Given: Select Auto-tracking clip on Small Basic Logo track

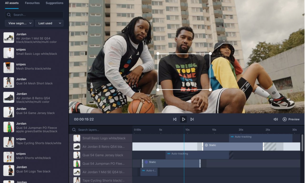Looking at the screenshot, I should (261, 138).
